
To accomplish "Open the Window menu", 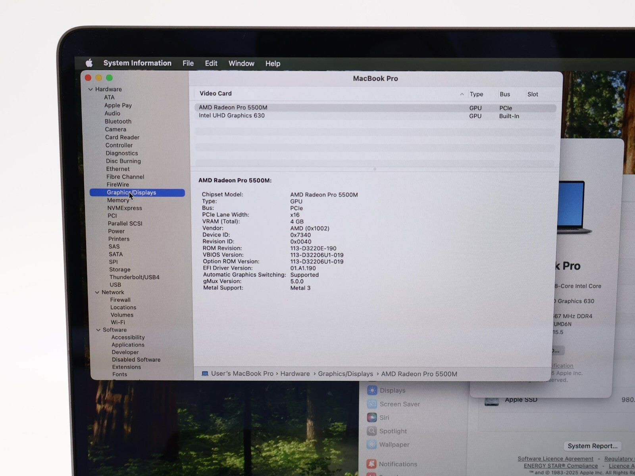I will tap(241, 63).
